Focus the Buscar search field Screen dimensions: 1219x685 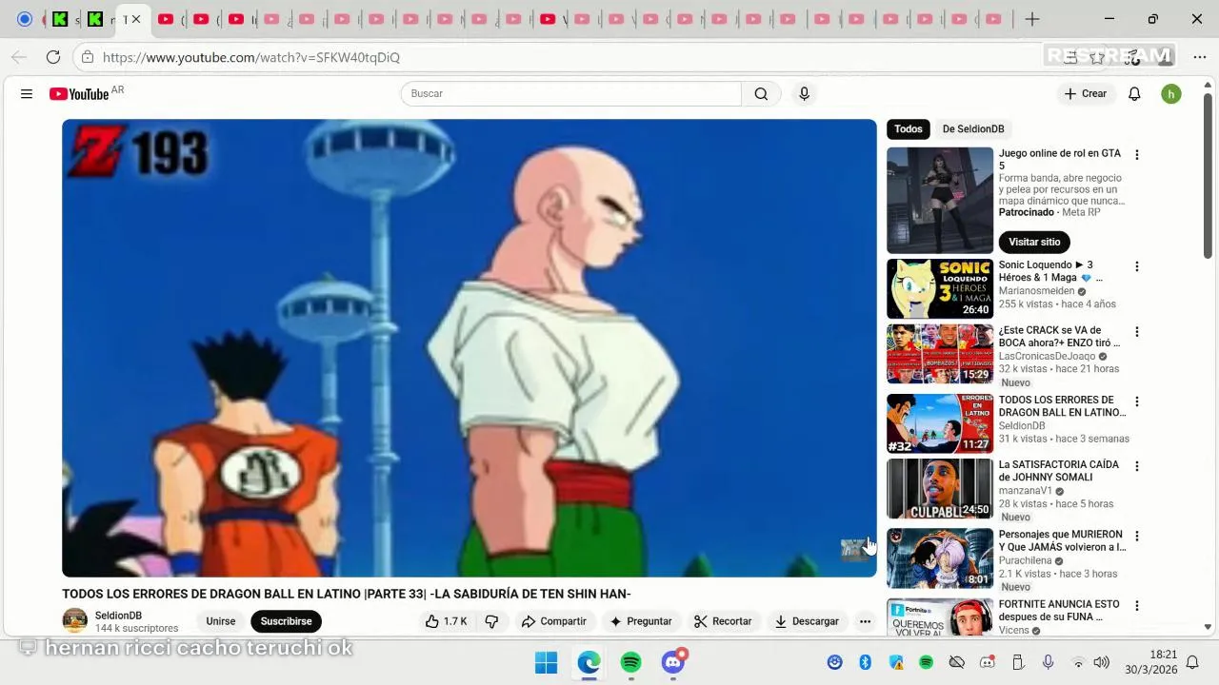pos(571,93)
